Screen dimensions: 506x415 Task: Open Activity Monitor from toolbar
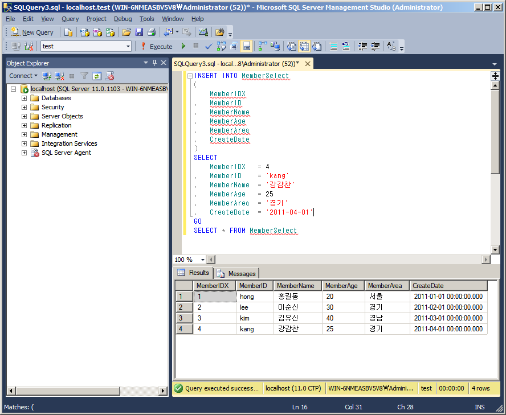click(203, 32)
